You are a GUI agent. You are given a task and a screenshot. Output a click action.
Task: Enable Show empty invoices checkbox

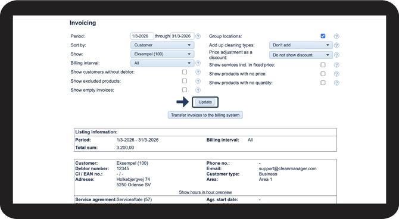pos(185,90)
